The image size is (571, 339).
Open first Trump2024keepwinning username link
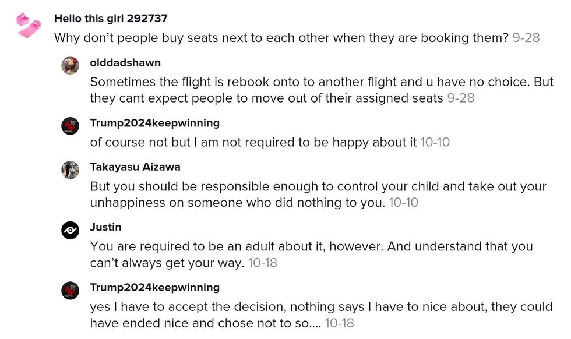154,123
